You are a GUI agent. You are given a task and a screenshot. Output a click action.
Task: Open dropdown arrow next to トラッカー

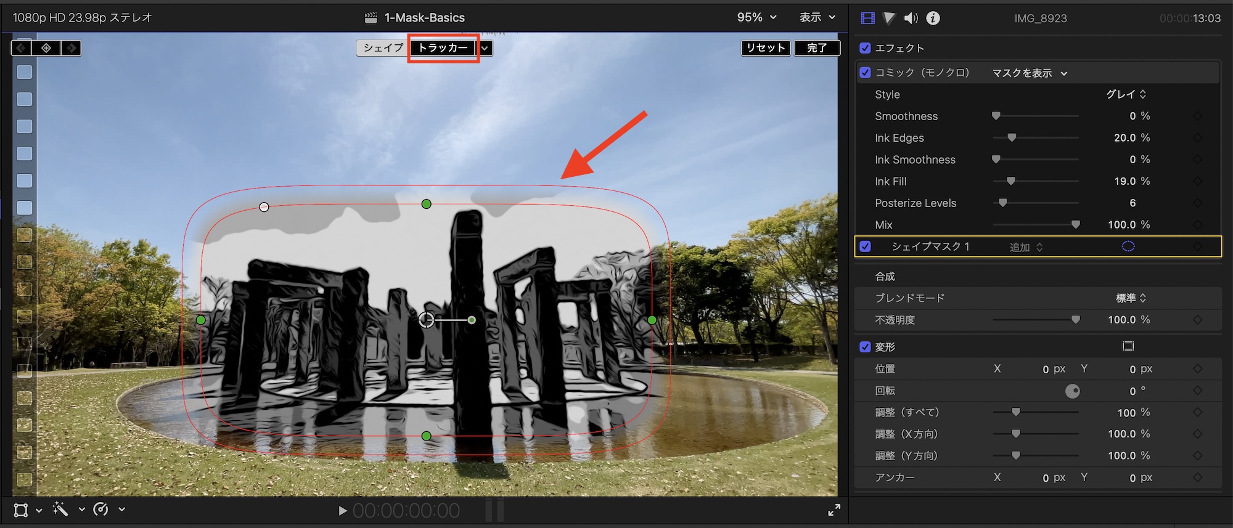point(486,48)
